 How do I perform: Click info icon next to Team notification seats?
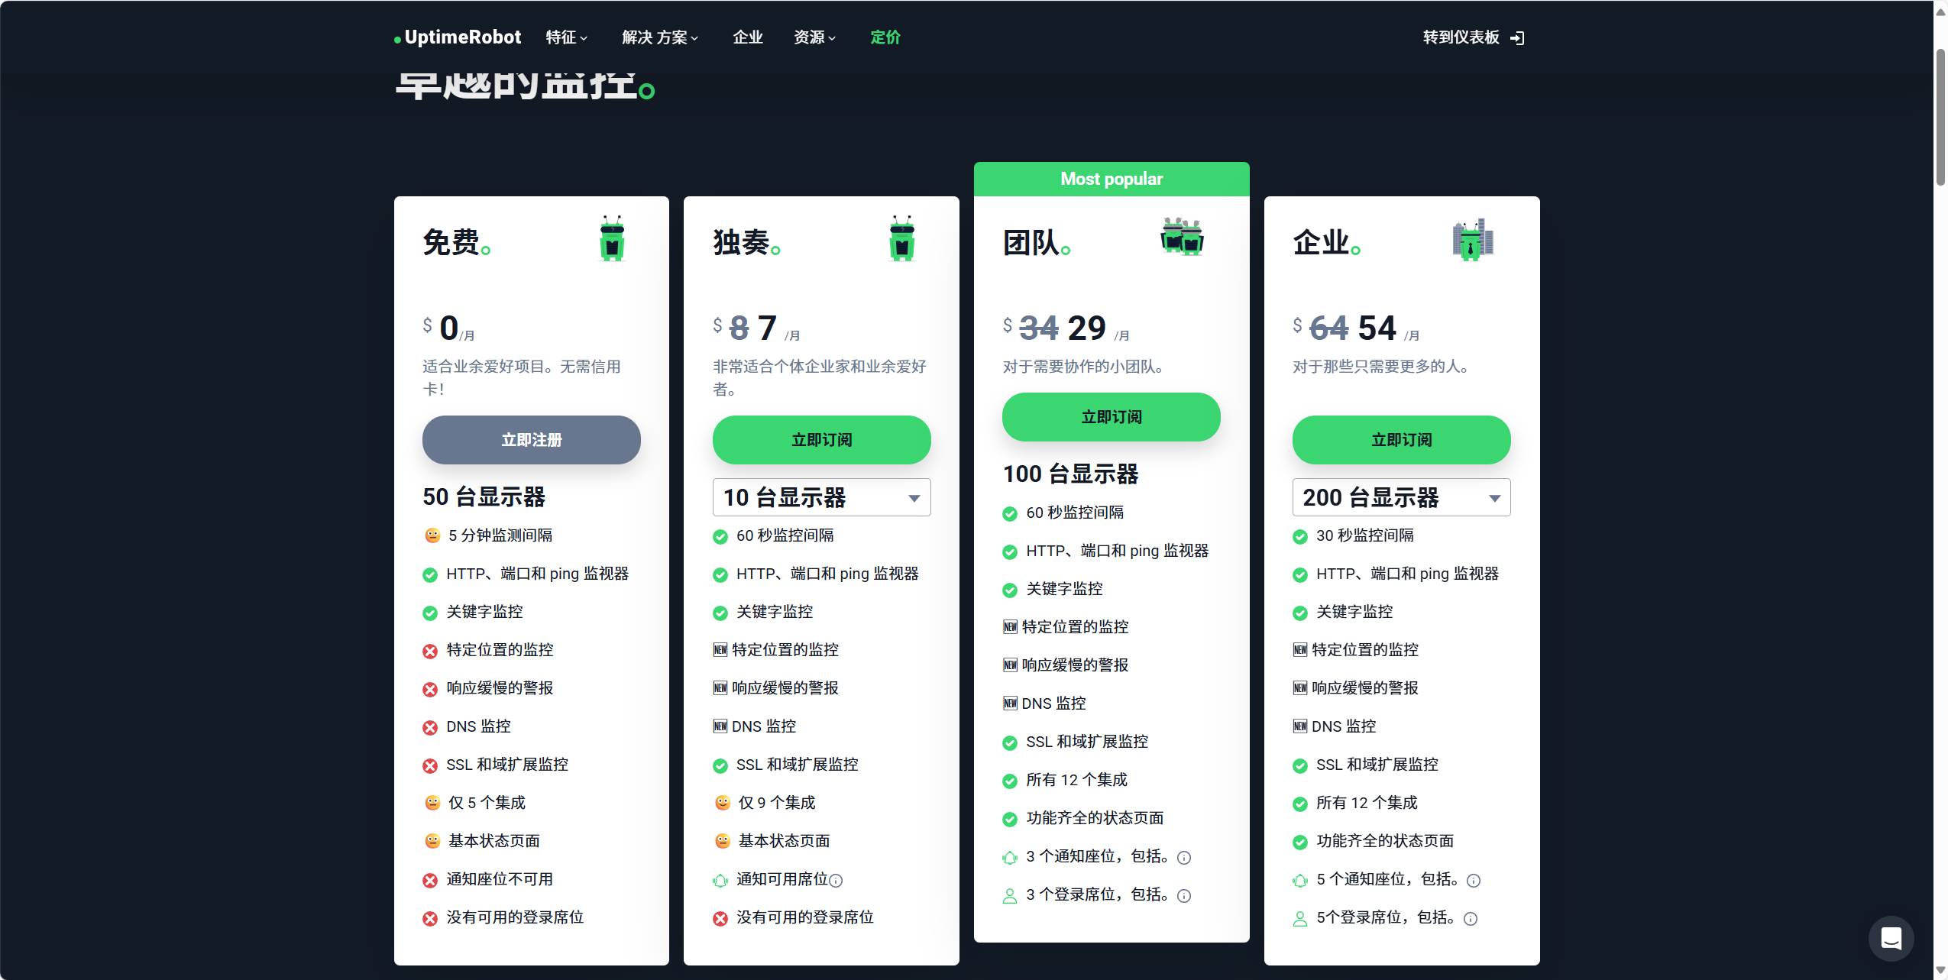pyautogui.click(x=1184, y=858)
